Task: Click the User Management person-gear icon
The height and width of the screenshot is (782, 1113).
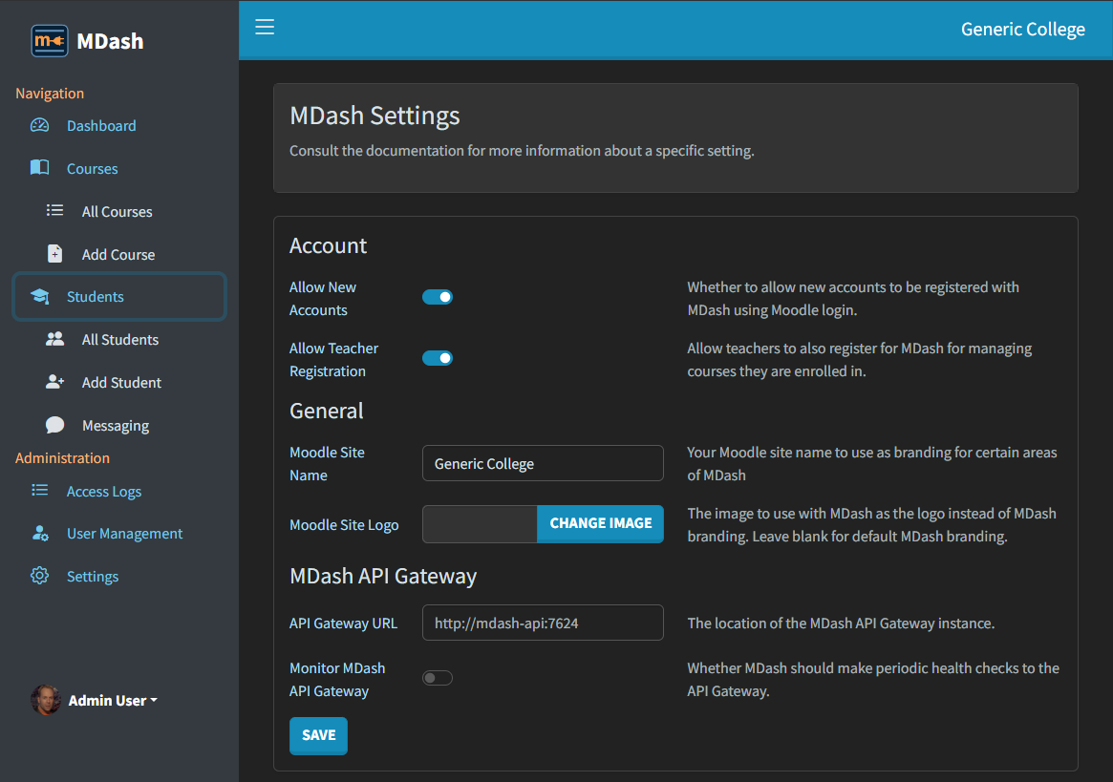Action: [40, 534]
